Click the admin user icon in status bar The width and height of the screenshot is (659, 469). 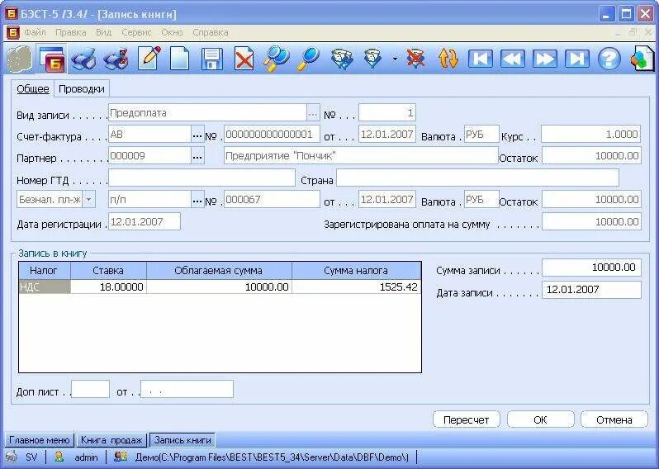[59, 457]
